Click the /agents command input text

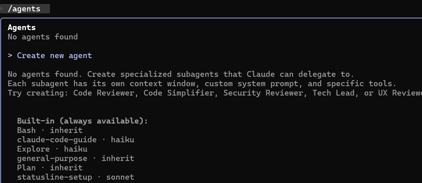click(x=24, y=9)
